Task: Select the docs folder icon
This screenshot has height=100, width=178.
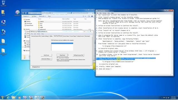Action: (39, 23)
